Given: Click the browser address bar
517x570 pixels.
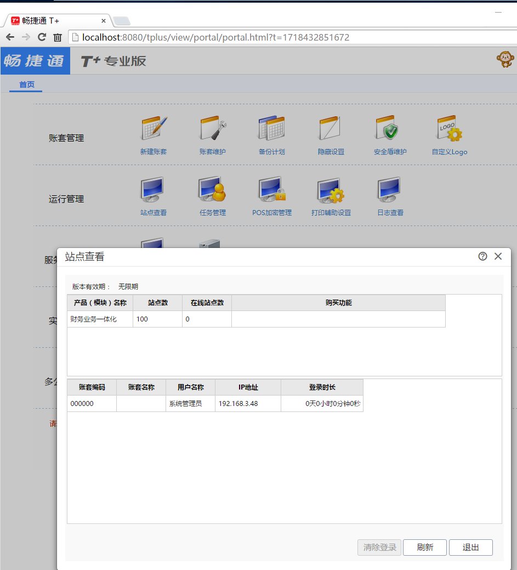Looking at the screenshot, I should tap(274, 37).
